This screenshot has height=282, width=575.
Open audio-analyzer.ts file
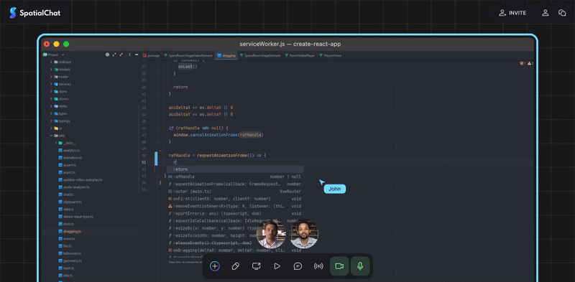(74, 187)
